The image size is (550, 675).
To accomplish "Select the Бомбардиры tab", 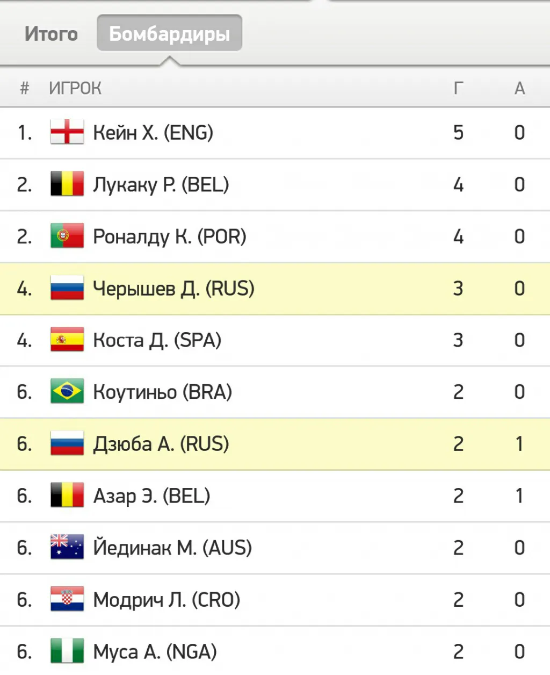I will click(169, 34).
